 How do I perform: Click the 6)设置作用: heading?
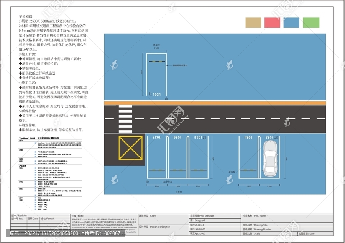28,125
